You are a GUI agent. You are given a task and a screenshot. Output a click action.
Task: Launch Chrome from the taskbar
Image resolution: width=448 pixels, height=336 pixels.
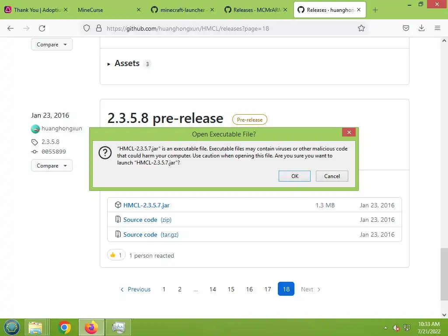tap(65, 327)
